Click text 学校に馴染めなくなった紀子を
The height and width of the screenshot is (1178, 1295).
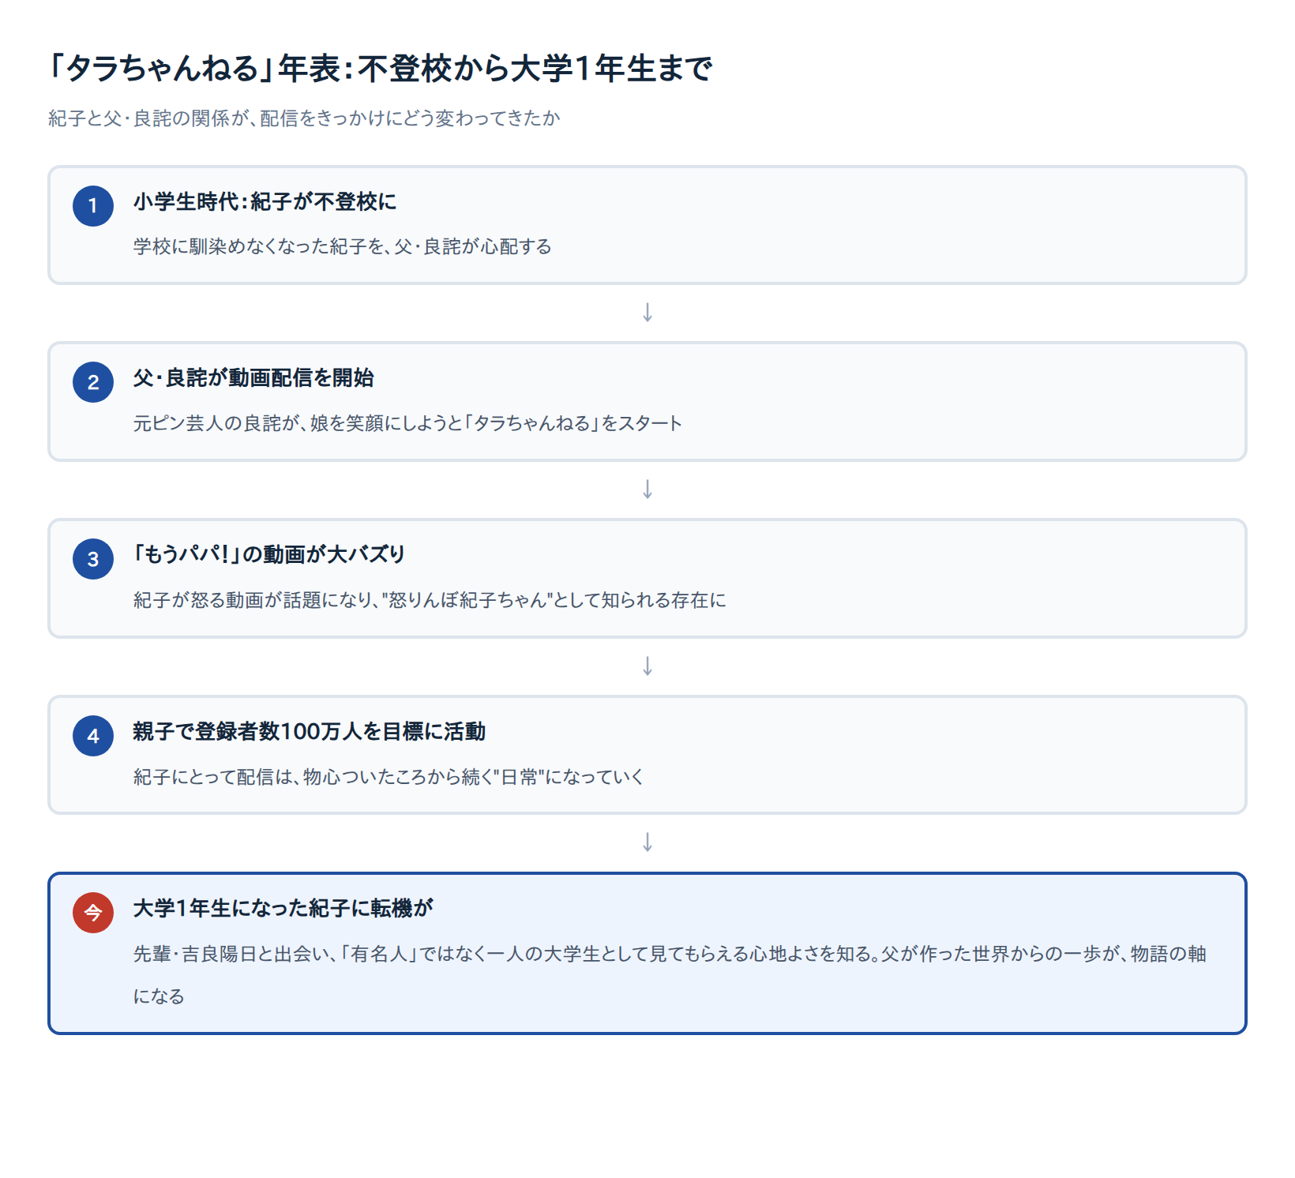click(x=342, y=246)
